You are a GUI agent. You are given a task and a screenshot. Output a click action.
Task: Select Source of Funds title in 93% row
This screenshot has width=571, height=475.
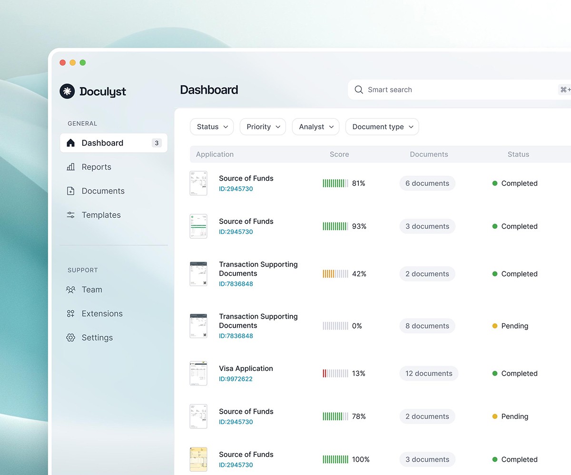pos(246,221)
